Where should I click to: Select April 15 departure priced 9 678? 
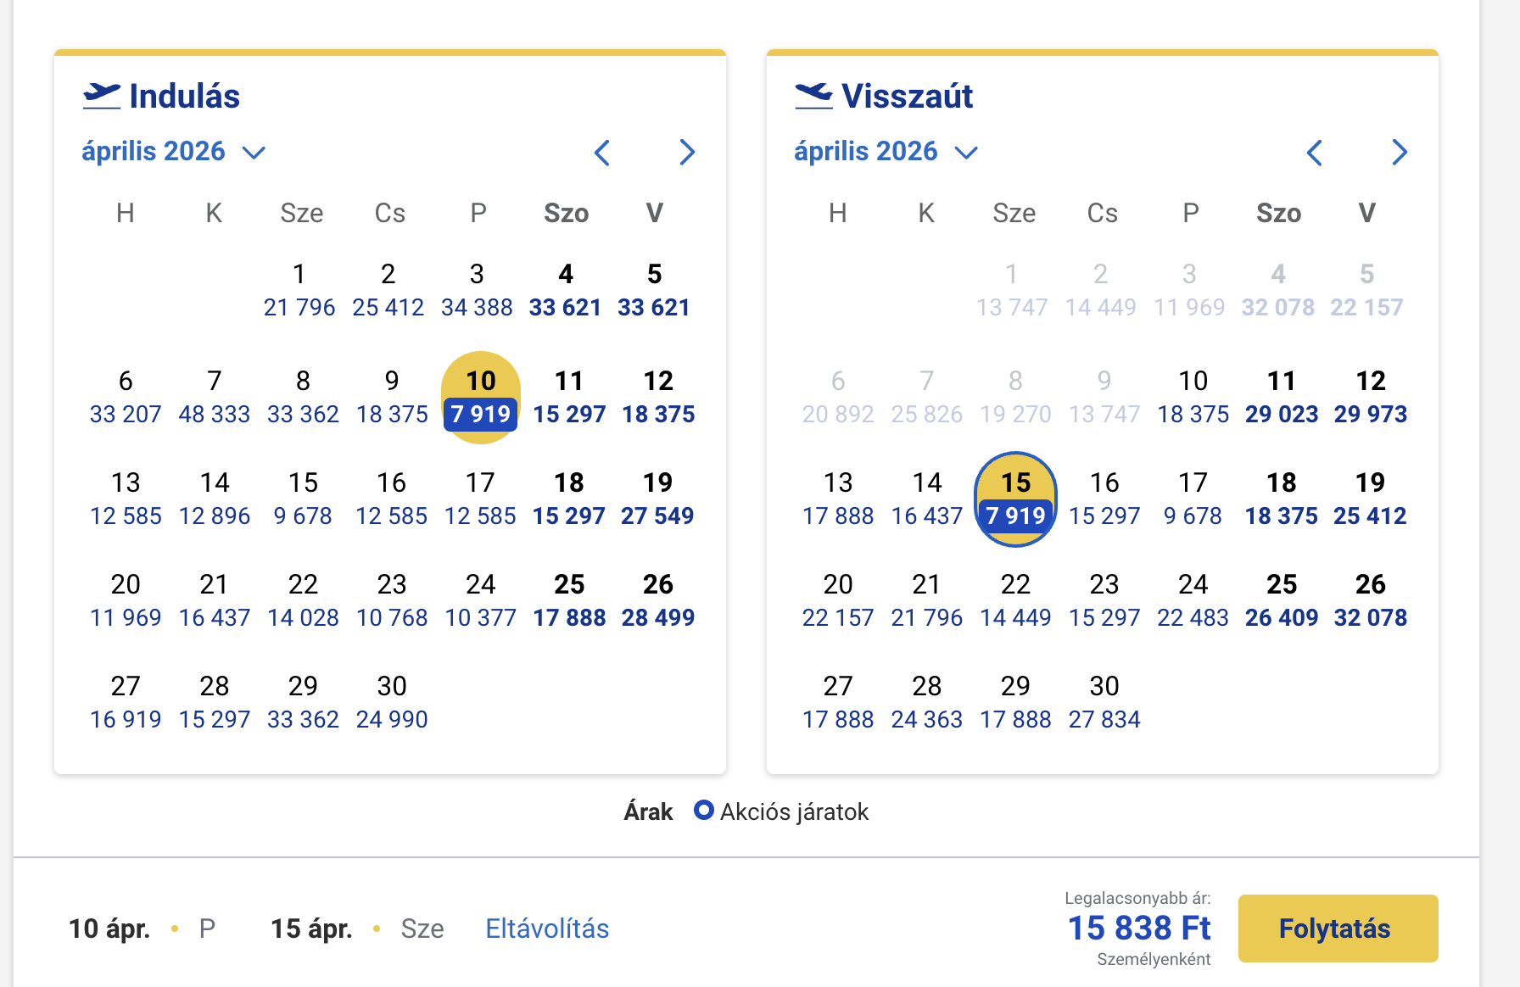pos(303,499)
